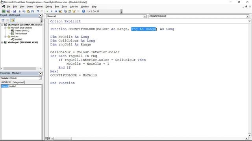The image size is (252, 141).
Task: Save the workbook via the floppy disk icon
Action: tap(14, 11)
